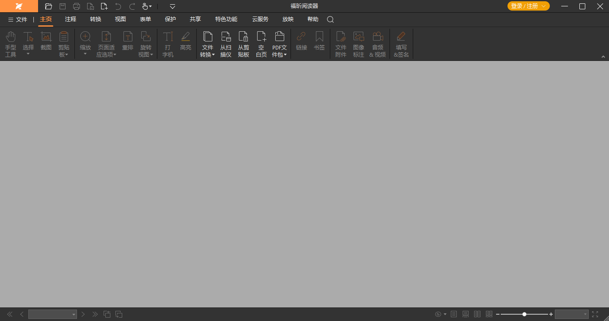Click the print icon in quick access toolbar
Screen dimensions: 609x321
(x=77, y=6)
